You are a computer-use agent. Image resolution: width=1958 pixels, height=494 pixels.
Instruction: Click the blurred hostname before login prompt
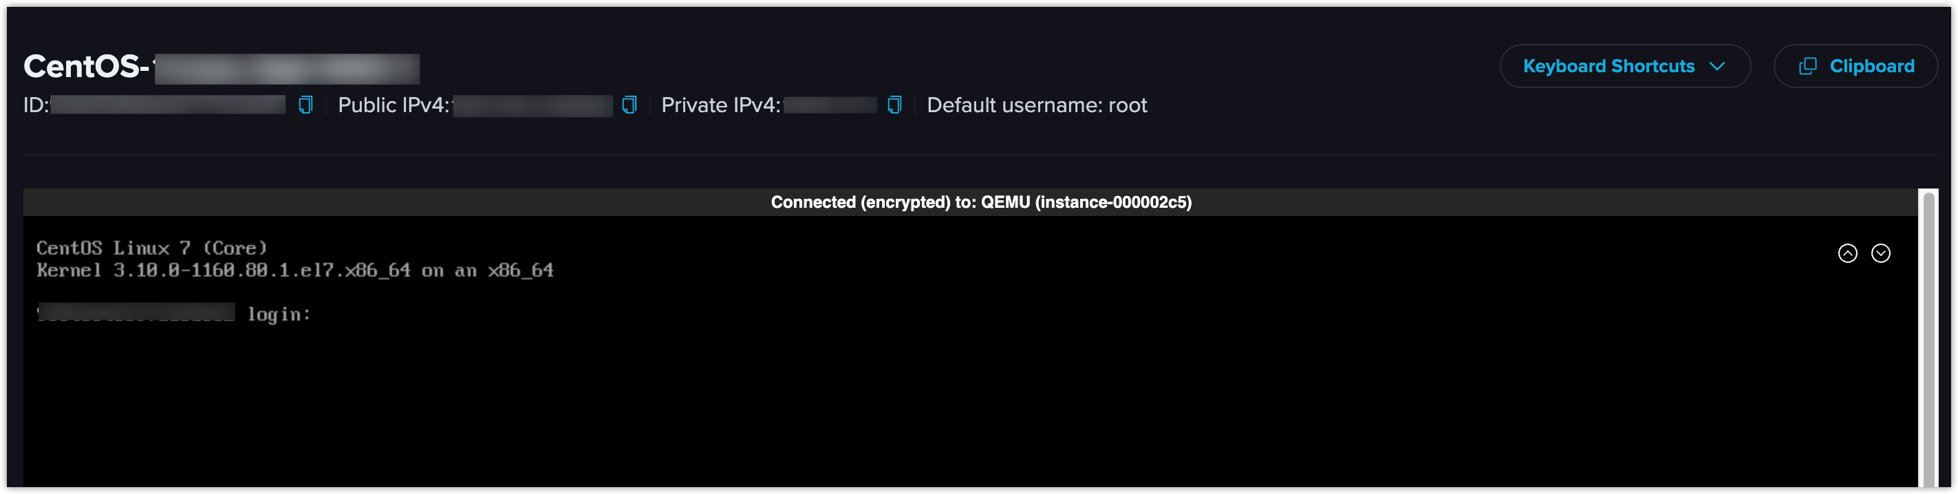[x=136, y=312]
